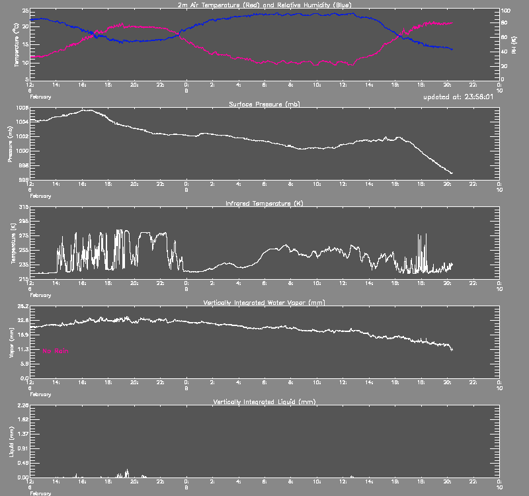Click the 'Pressure (mb)' y-axis label
This screenshot has height=496, width=529.
point(11,144)
